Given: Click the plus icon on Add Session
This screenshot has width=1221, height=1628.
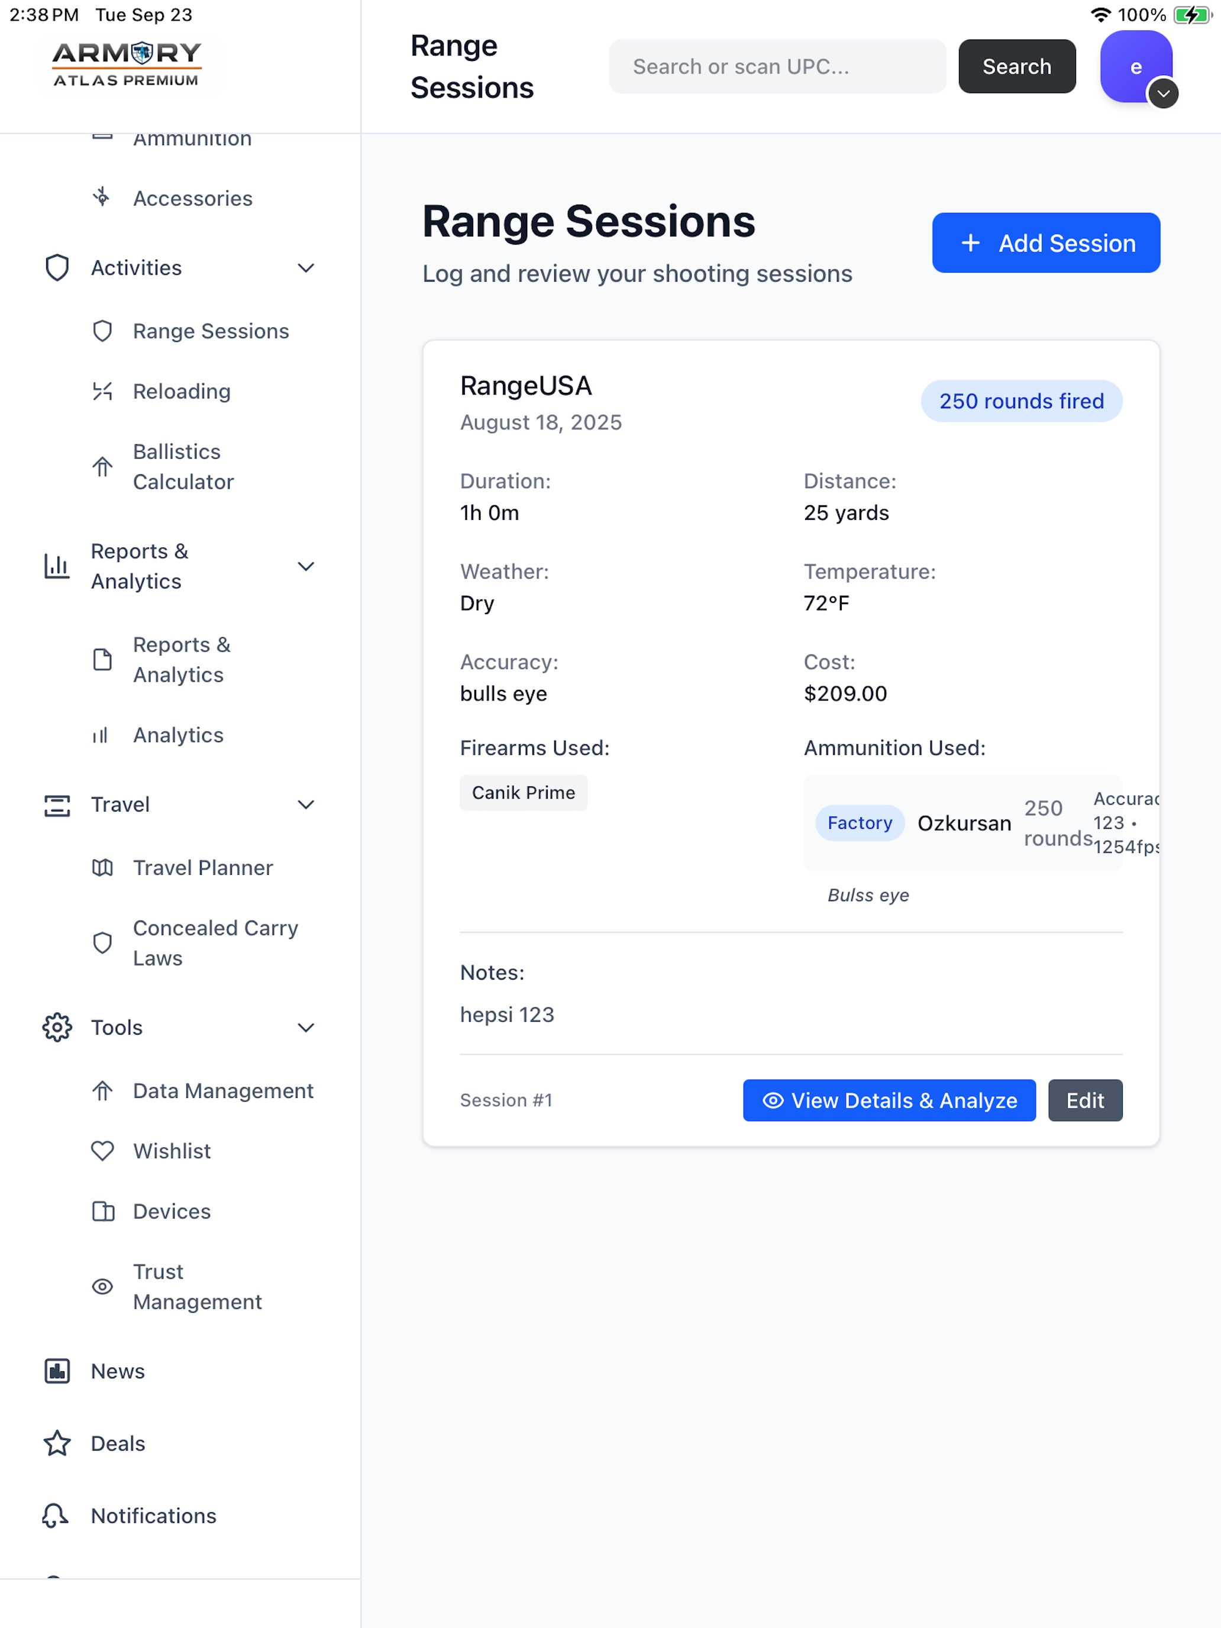Looking at the screenshot, I should [x=971, y=243].
